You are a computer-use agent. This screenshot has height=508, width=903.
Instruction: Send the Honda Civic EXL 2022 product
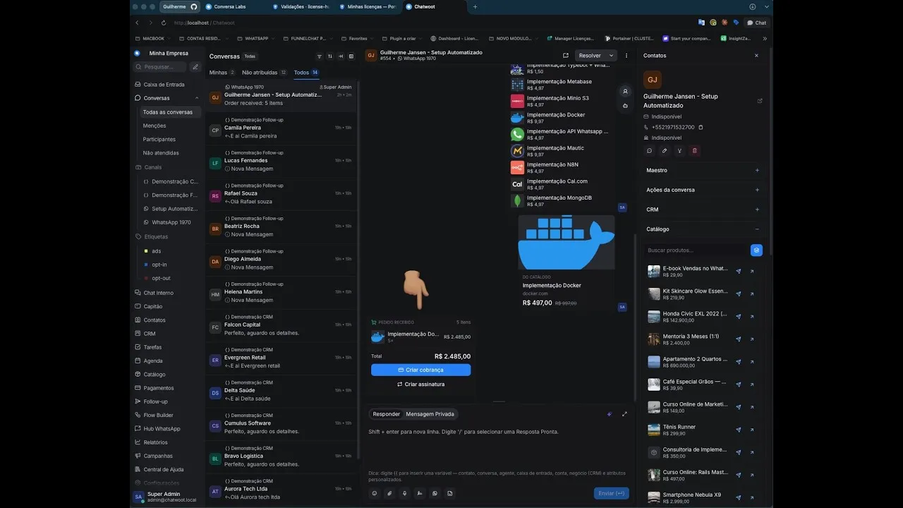coord(739,317)
